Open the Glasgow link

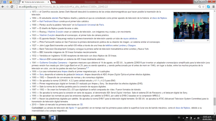132,45
